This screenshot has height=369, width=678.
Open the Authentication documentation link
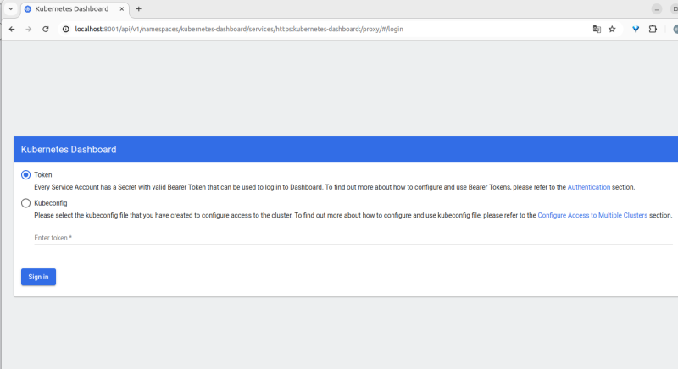coord(588,187)
